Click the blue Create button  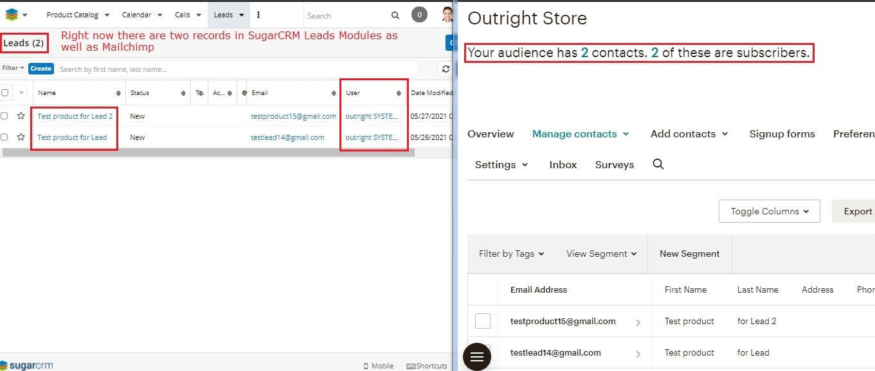[x=41, y=68]
